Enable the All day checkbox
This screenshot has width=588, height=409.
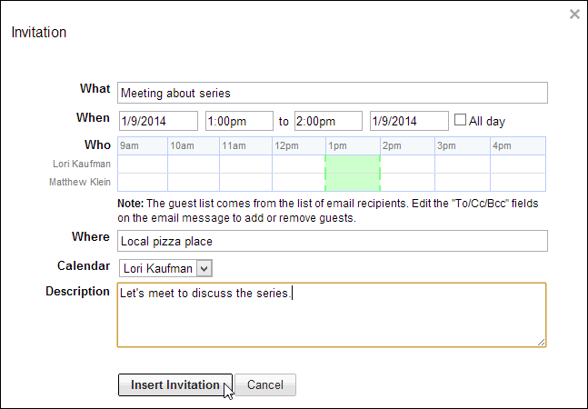tap(460, 120)
